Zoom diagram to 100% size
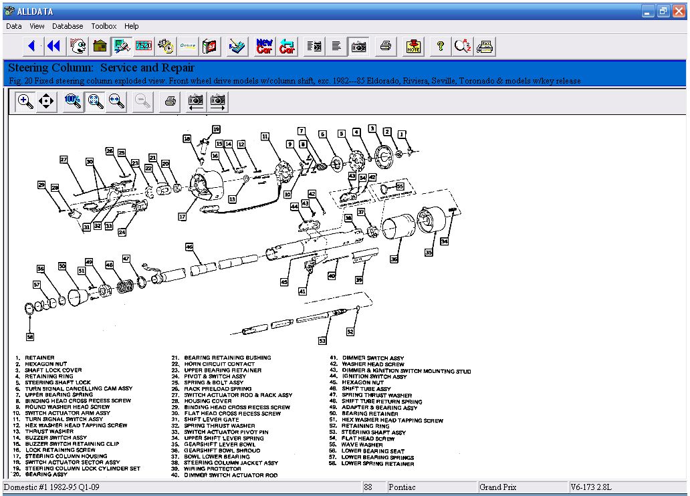This screenshot has width=690, height=496. tap(73, 101)
